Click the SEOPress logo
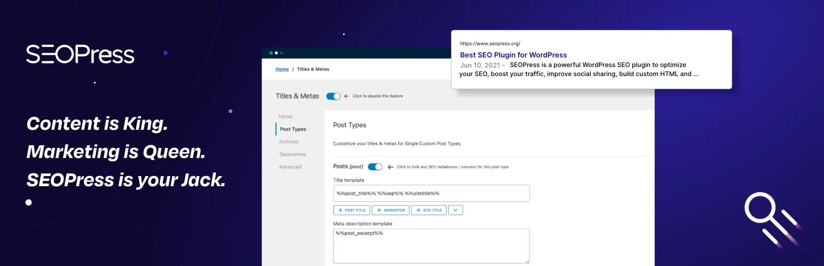The image size is (824, 266). tap(80, 54)
